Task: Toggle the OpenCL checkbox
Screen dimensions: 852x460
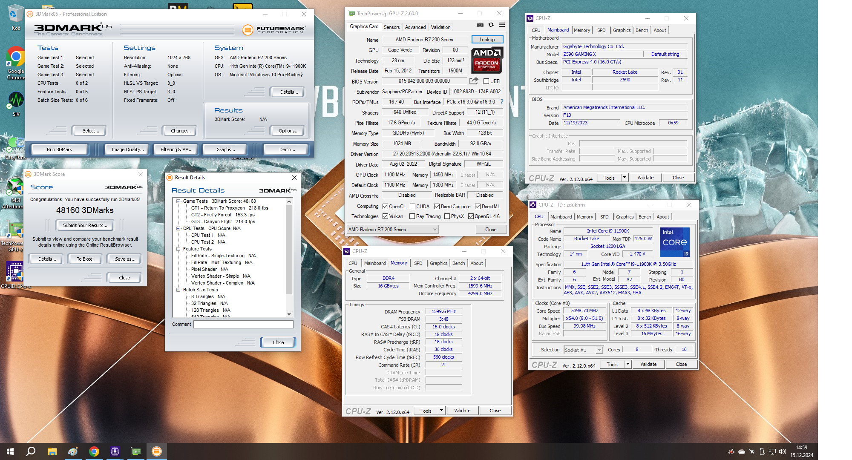Action: coord(385,207)
